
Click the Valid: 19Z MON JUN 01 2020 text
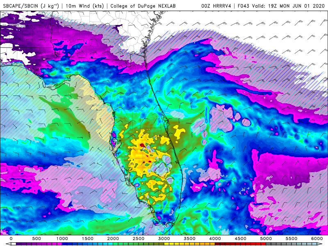pyautogui.click(x=289, y=6)
